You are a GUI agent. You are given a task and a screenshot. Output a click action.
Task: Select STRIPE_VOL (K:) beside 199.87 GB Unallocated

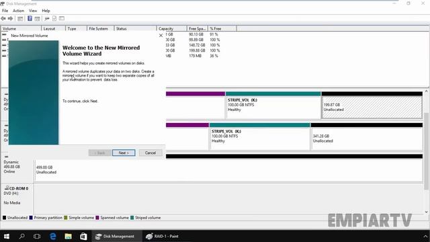[273, 108]
